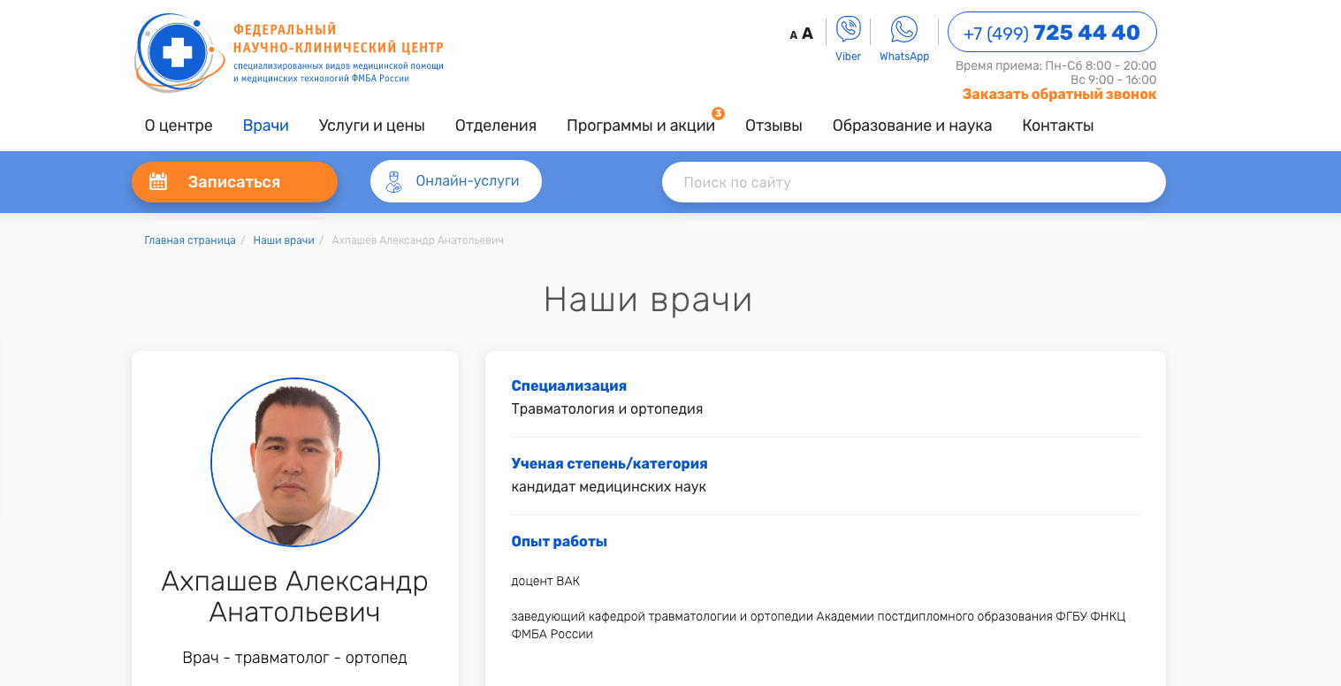Open Viber chat icon
This screenshot has height=686, width=1341.
[x=849, y=29]
